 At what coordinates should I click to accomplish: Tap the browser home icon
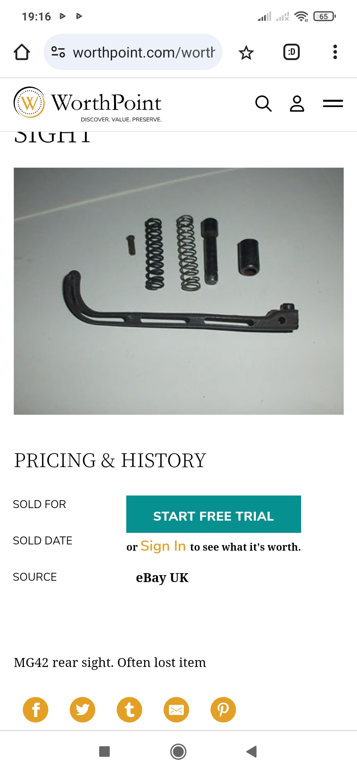(22, 52)
